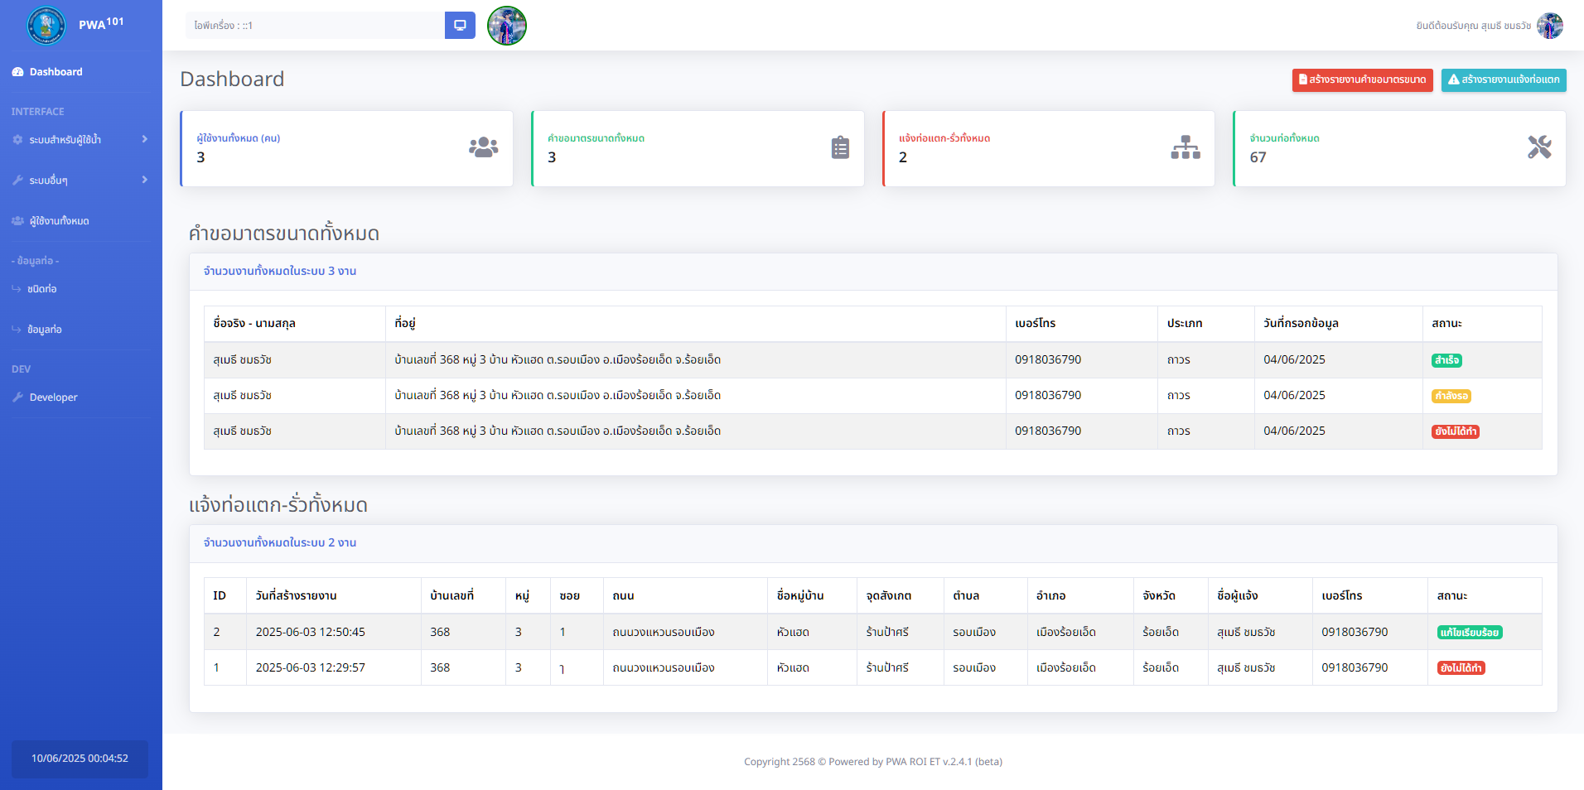The height and width of the screenshot is (790, 1584).
Task: Click the users group icon on first card
Action: pyautogui.click(x=483, y=147)
